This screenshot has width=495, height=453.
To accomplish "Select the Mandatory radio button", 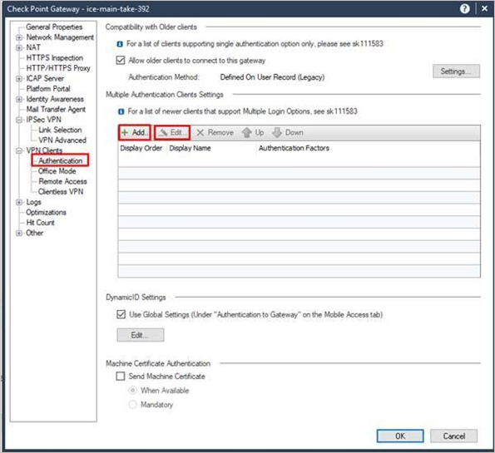I will [x=133, y=405].
